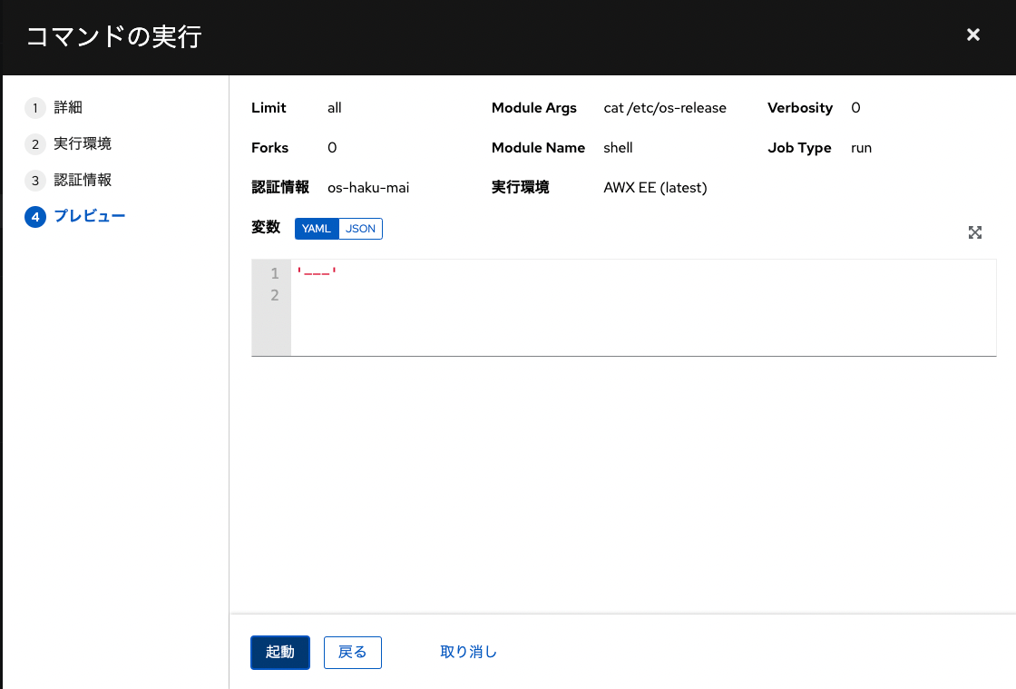Go to wizard step 1 詳細

click(54, 108)
